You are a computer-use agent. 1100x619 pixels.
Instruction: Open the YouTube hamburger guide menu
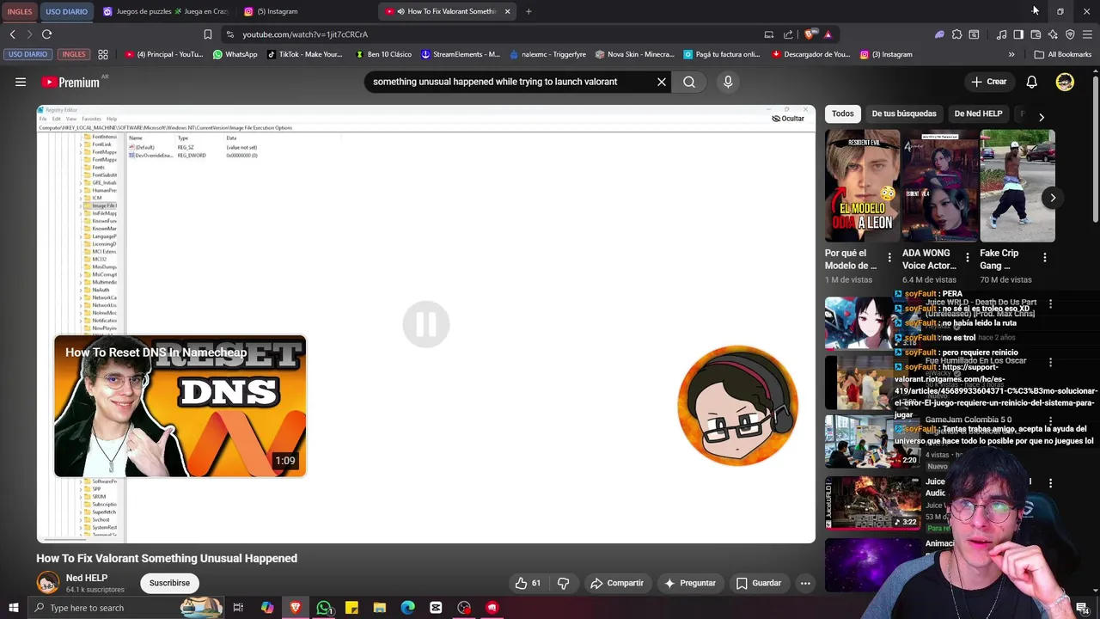click(21, 82)
